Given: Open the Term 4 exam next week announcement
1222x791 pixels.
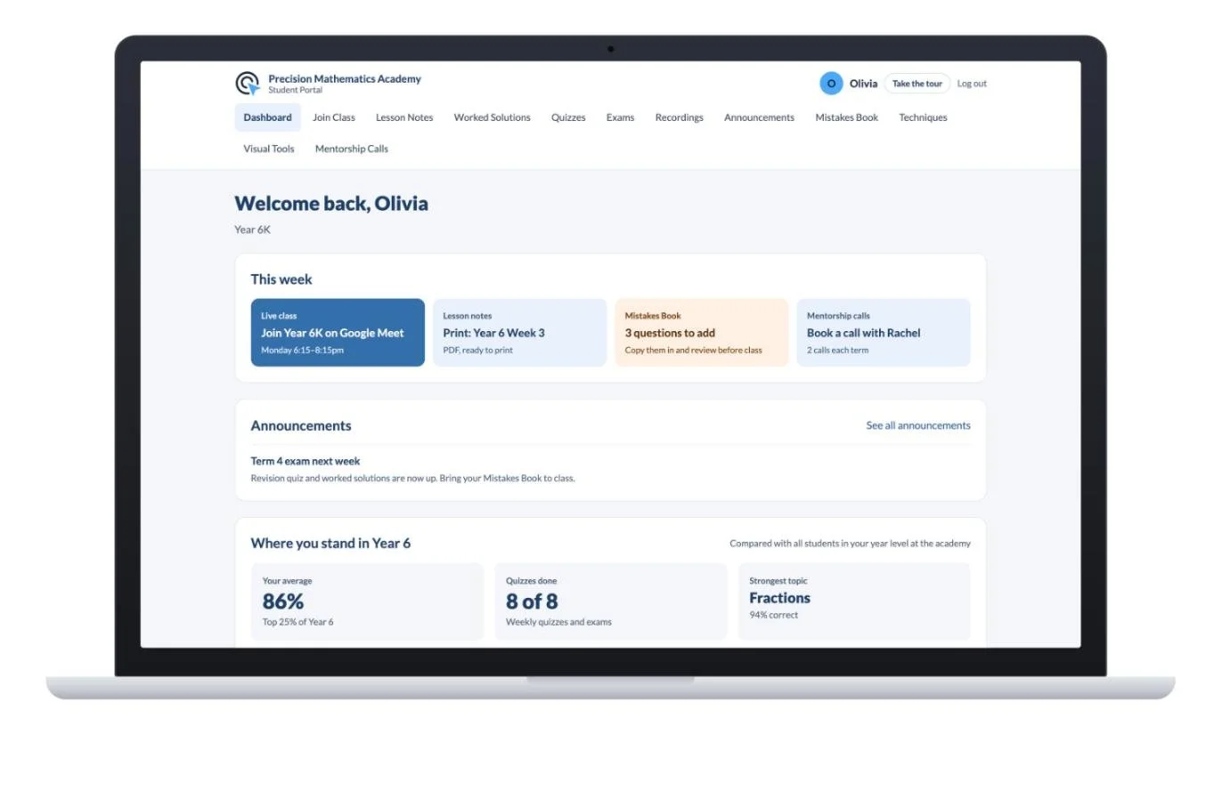Looking at the screenshot, I should click(x=305, y=461).
